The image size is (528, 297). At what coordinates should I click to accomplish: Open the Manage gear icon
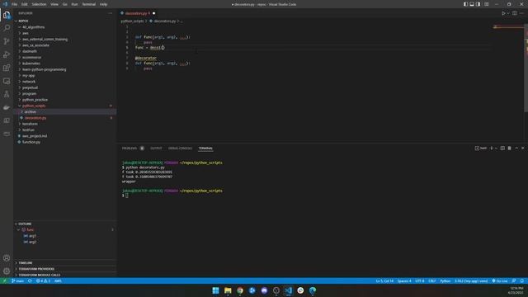(x=7, y=271)
